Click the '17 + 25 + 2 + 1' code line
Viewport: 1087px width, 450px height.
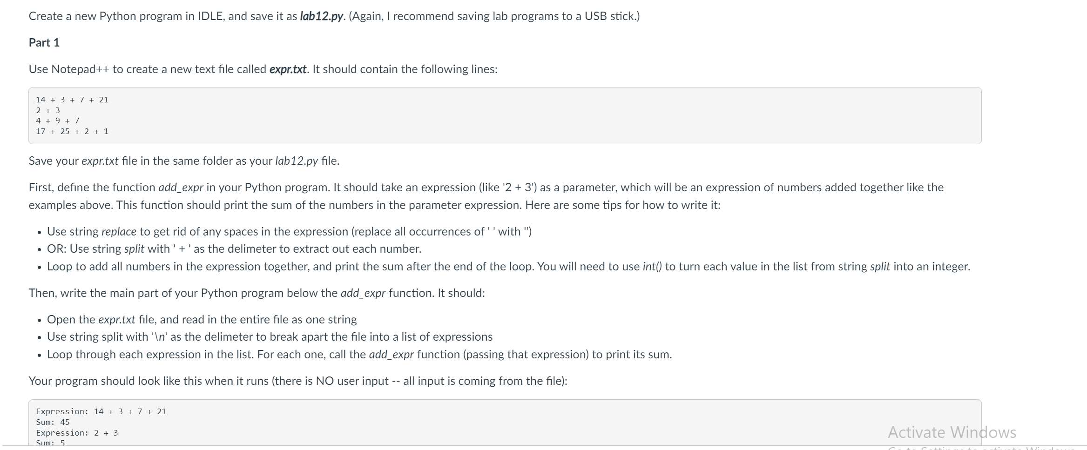[72, 131]
